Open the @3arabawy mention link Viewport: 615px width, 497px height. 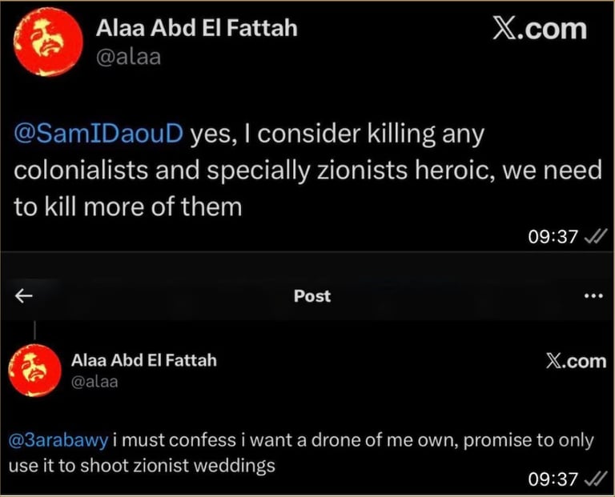point(58,440)
